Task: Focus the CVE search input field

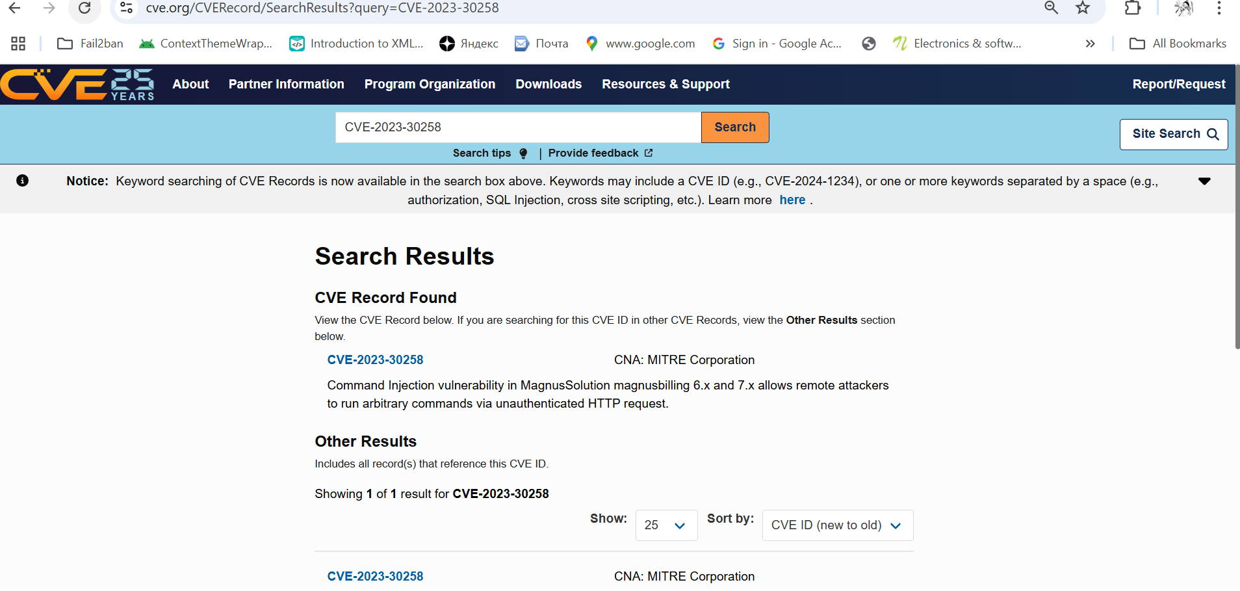Action: (519, 127)
